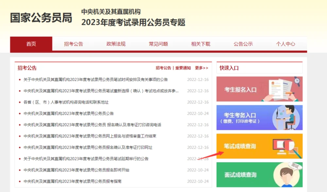Go to 政策法规 in the navigation bar
327x192 pixels.
(116, 44)
